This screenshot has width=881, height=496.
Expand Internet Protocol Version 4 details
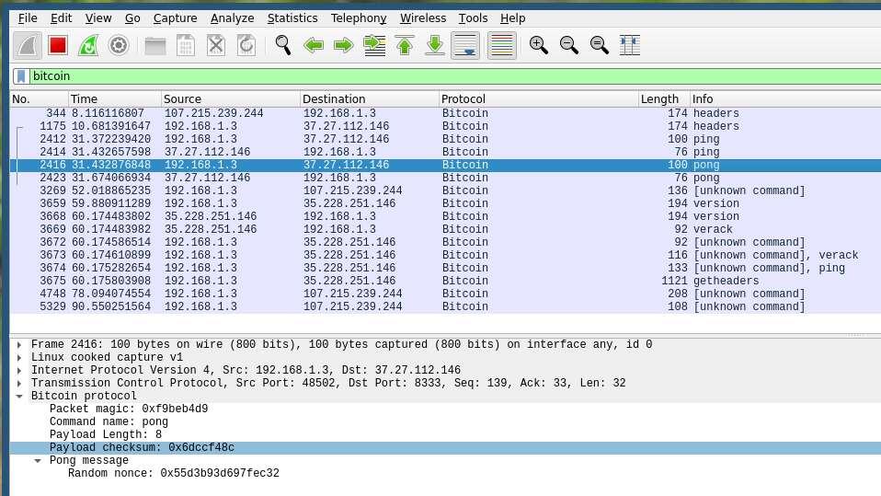click(x=19, y=371)
